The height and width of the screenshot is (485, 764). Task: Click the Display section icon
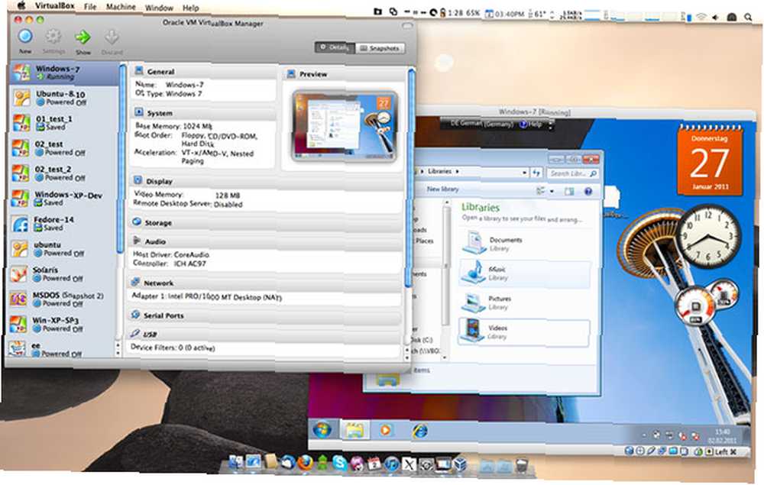tap(138, 180)
